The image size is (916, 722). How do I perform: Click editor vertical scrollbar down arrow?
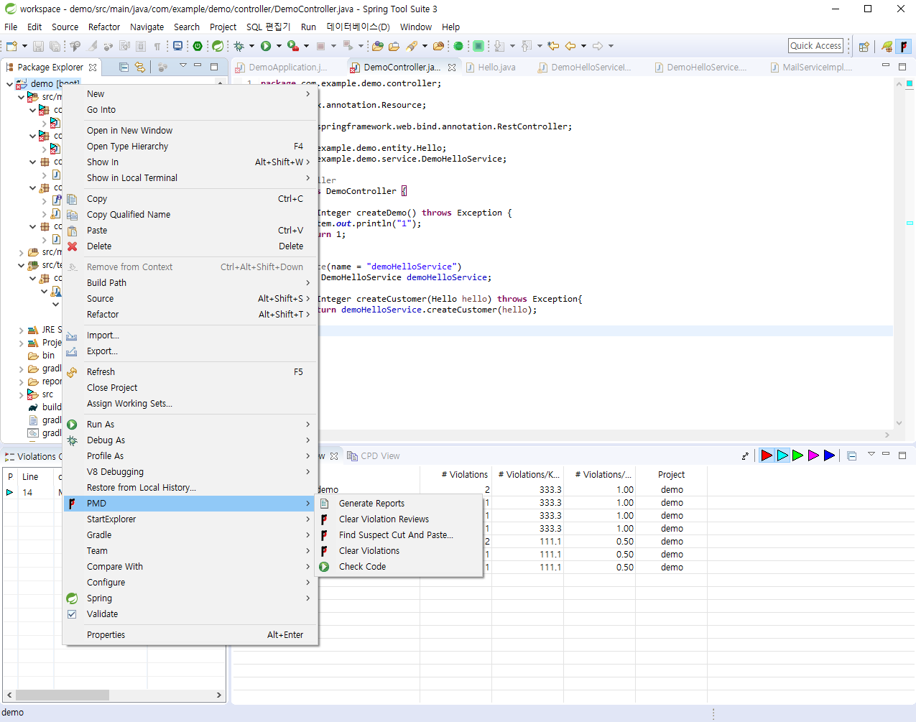point(899,424)
